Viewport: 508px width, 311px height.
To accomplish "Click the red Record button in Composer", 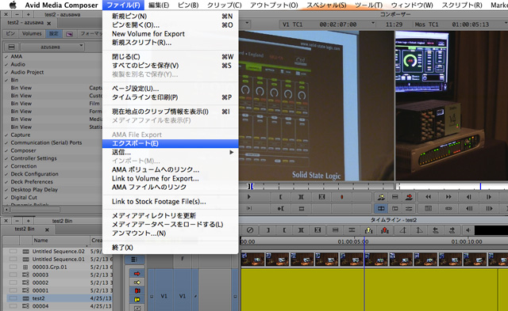I will click(x=341, y=197).
